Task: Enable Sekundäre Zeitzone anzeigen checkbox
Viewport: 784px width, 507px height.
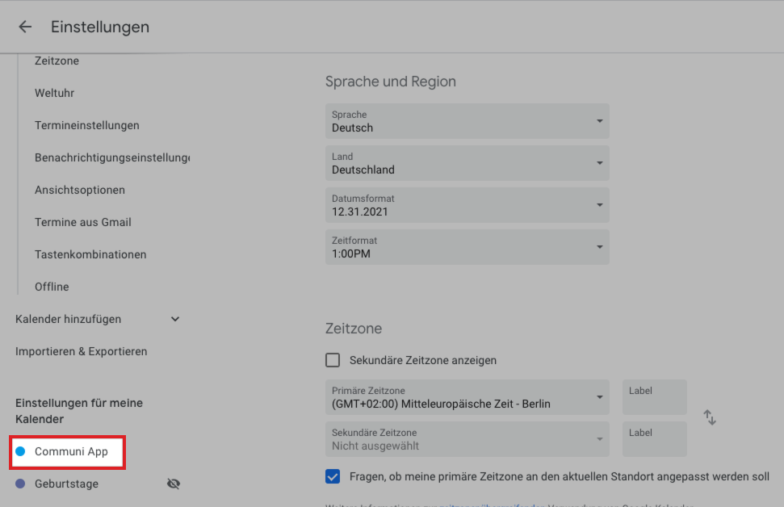Action: [x=333, y=360]
